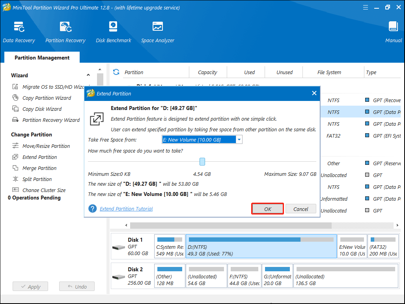
Task: Confirm the extension with the OK button
Action: (x=268, y=209)
